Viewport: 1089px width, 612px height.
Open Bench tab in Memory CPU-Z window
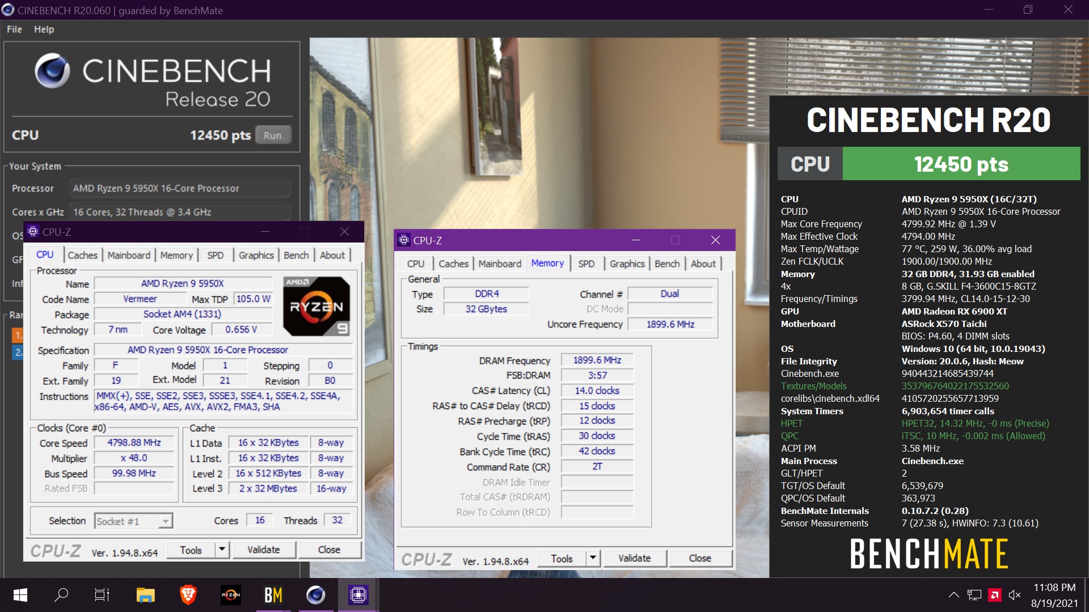(667, 263)
